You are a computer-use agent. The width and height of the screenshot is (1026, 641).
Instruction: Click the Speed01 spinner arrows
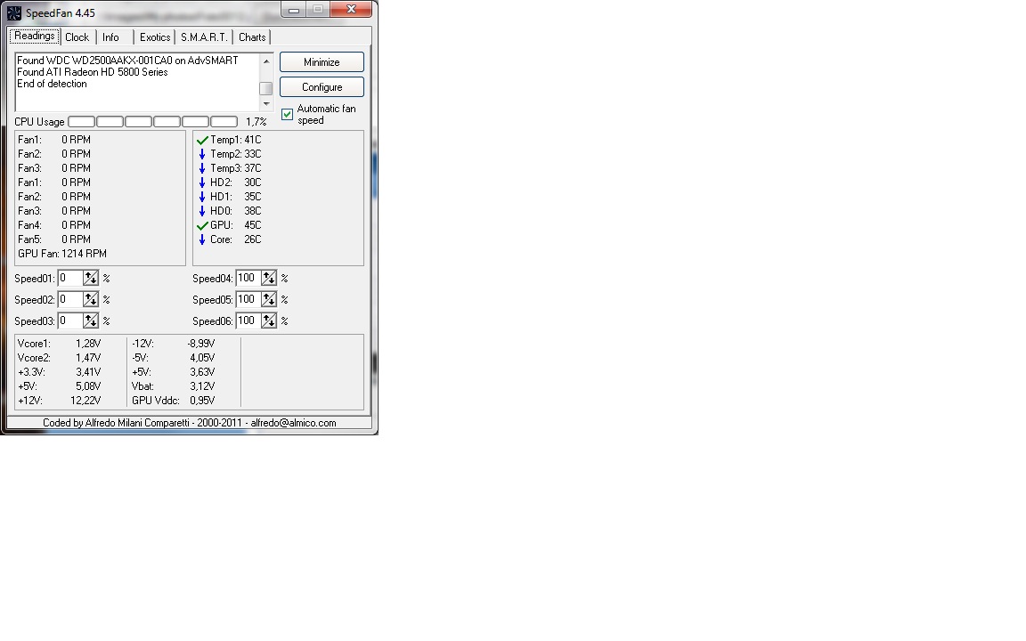click(x=90, y=278)
